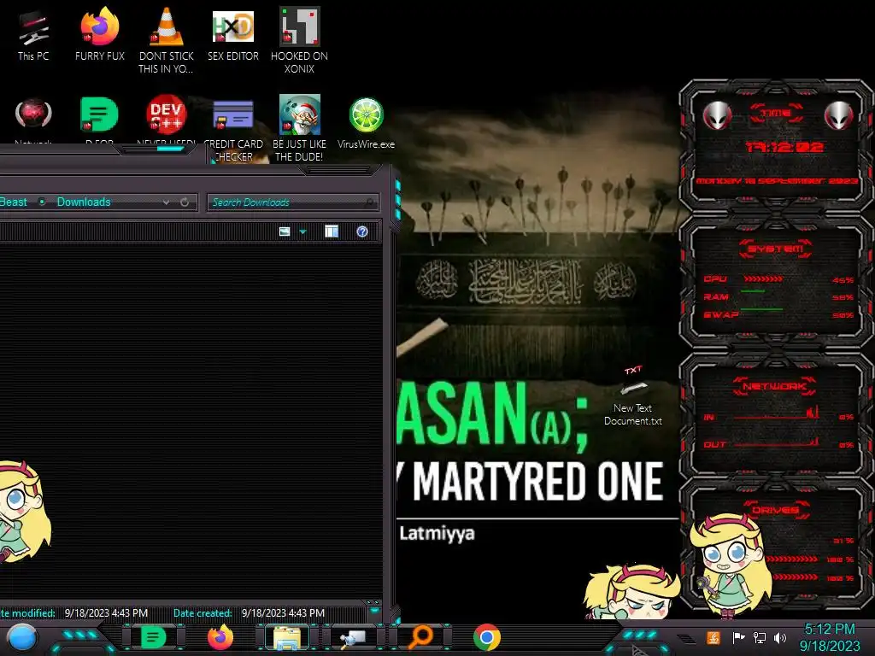The width and height of the screenshot is (875, 656).
Task: Click the orange tray application icon
Action: coord(714,637)
